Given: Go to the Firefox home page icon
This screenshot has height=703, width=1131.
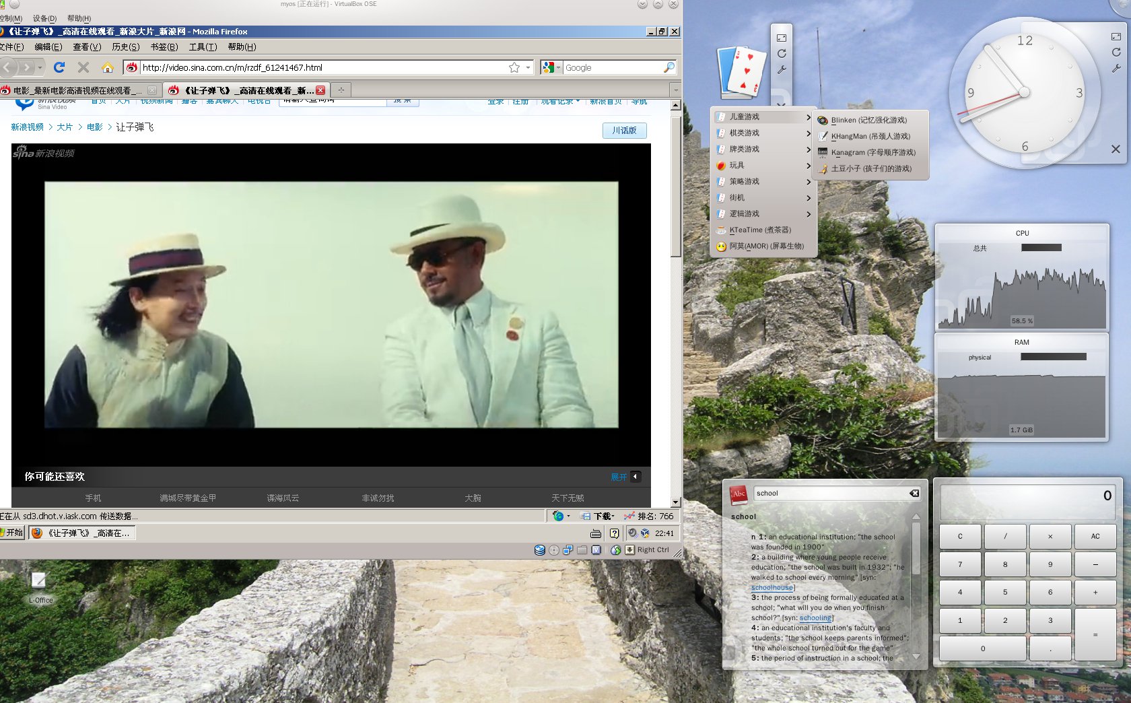Looking at the screenshot, I should (x=108, y=67).
